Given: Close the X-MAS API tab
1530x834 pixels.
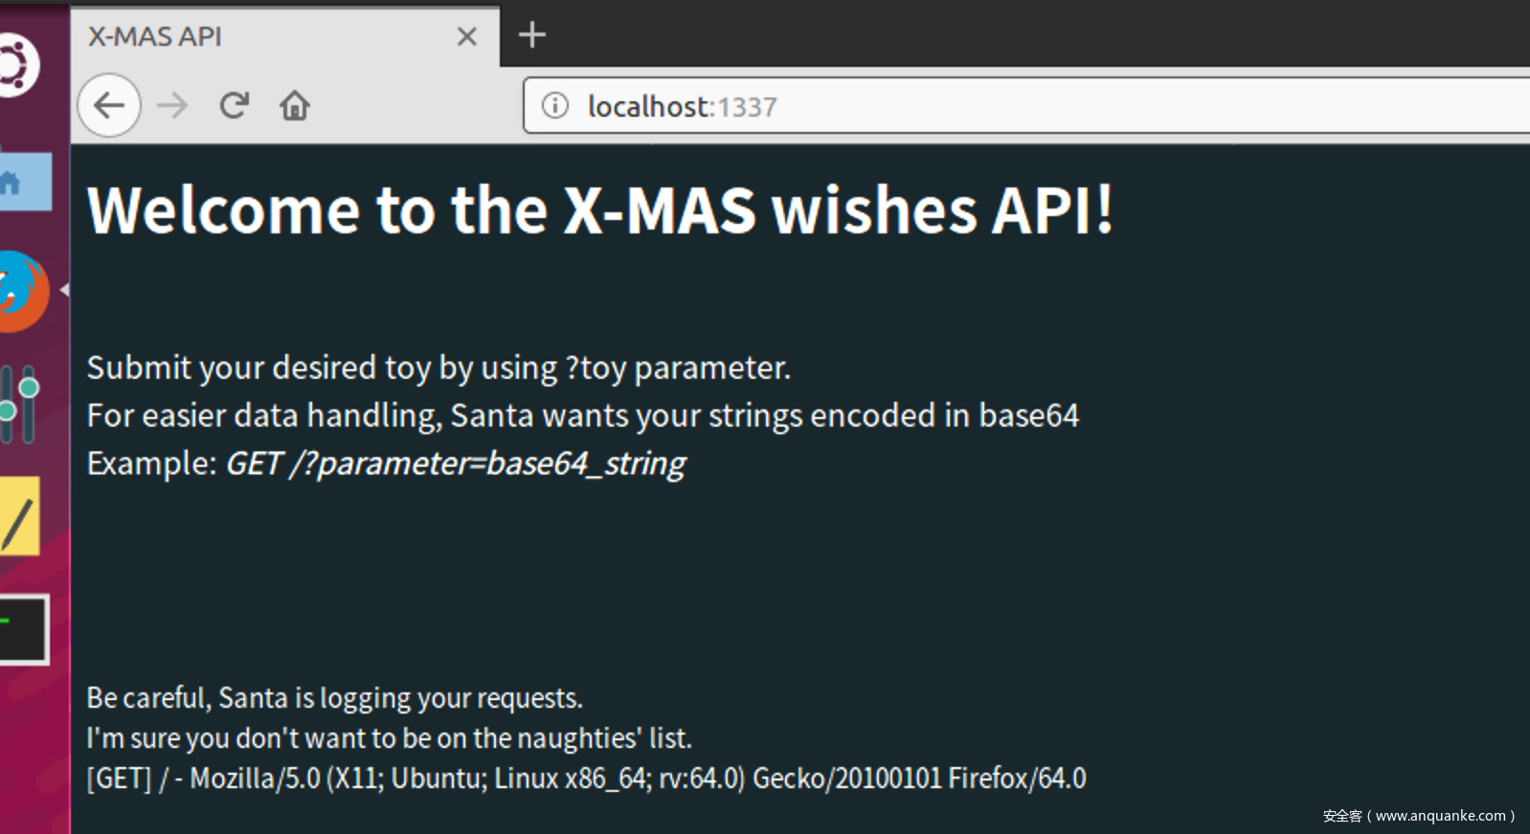Looking at the screenshot, I should click(x=467, y=36).
